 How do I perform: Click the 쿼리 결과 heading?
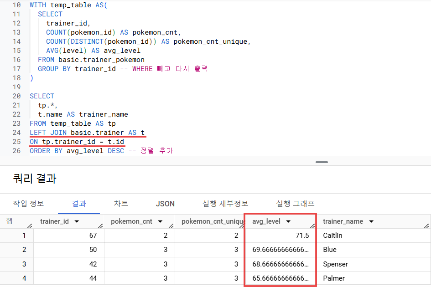[x=35, y=179]
